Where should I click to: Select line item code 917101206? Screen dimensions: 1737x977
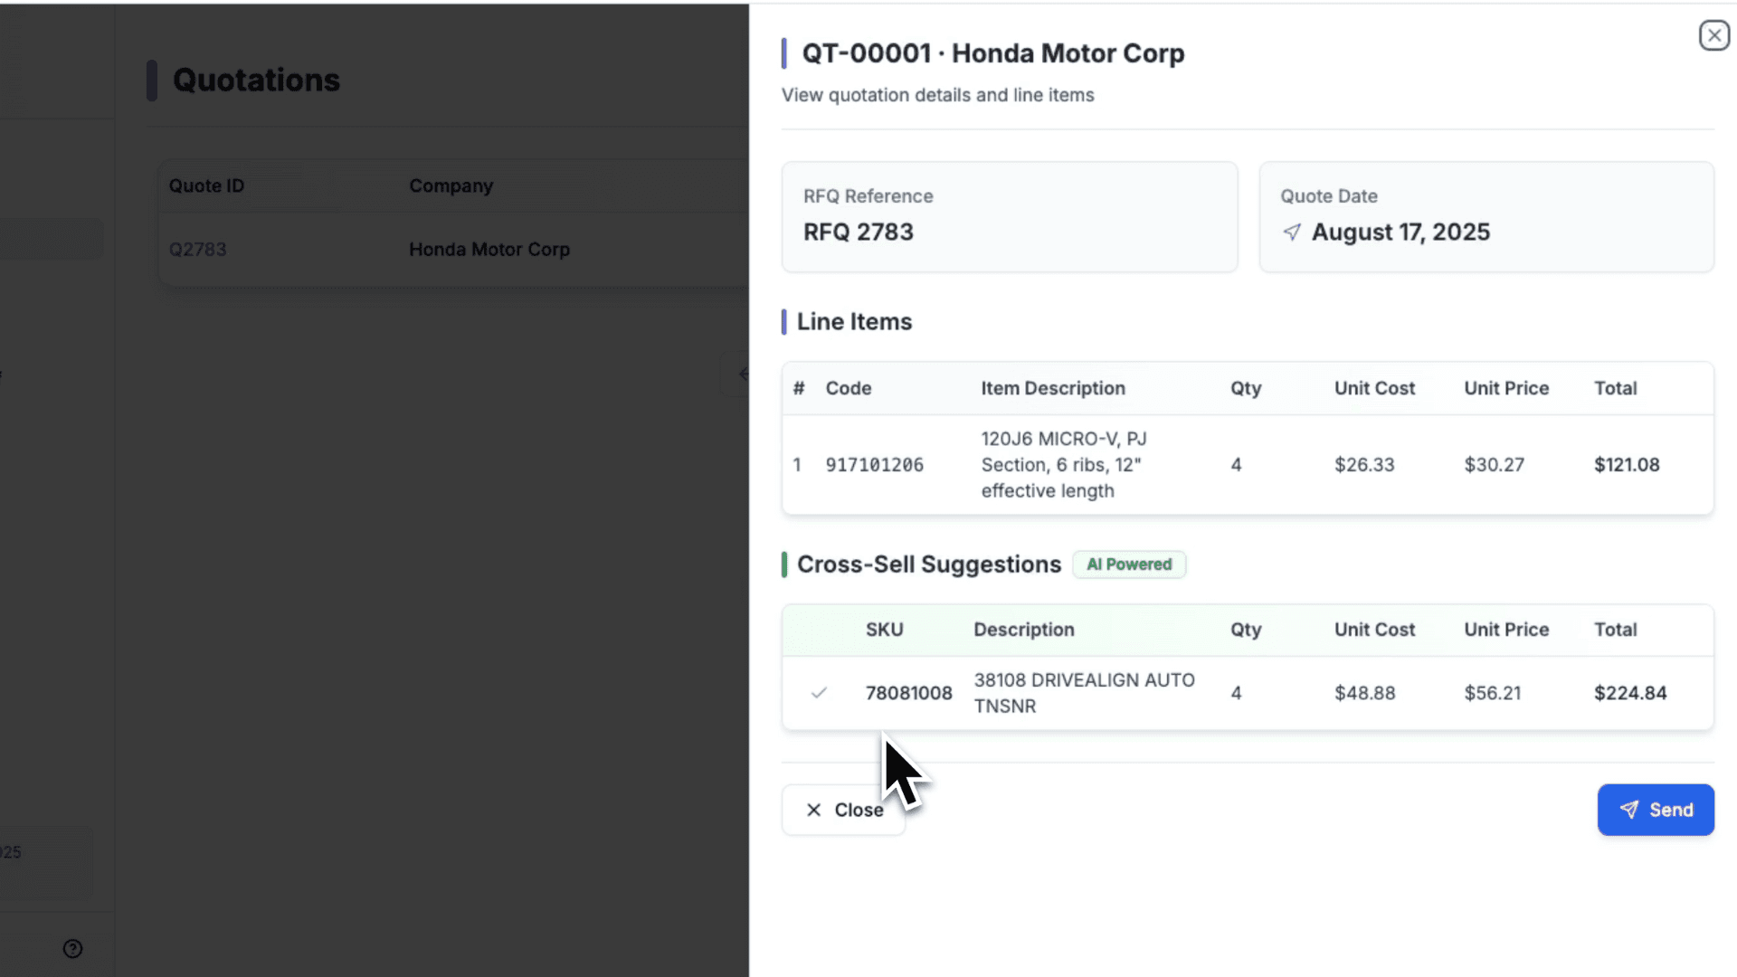pyautogui.click(x=874, y=465)
